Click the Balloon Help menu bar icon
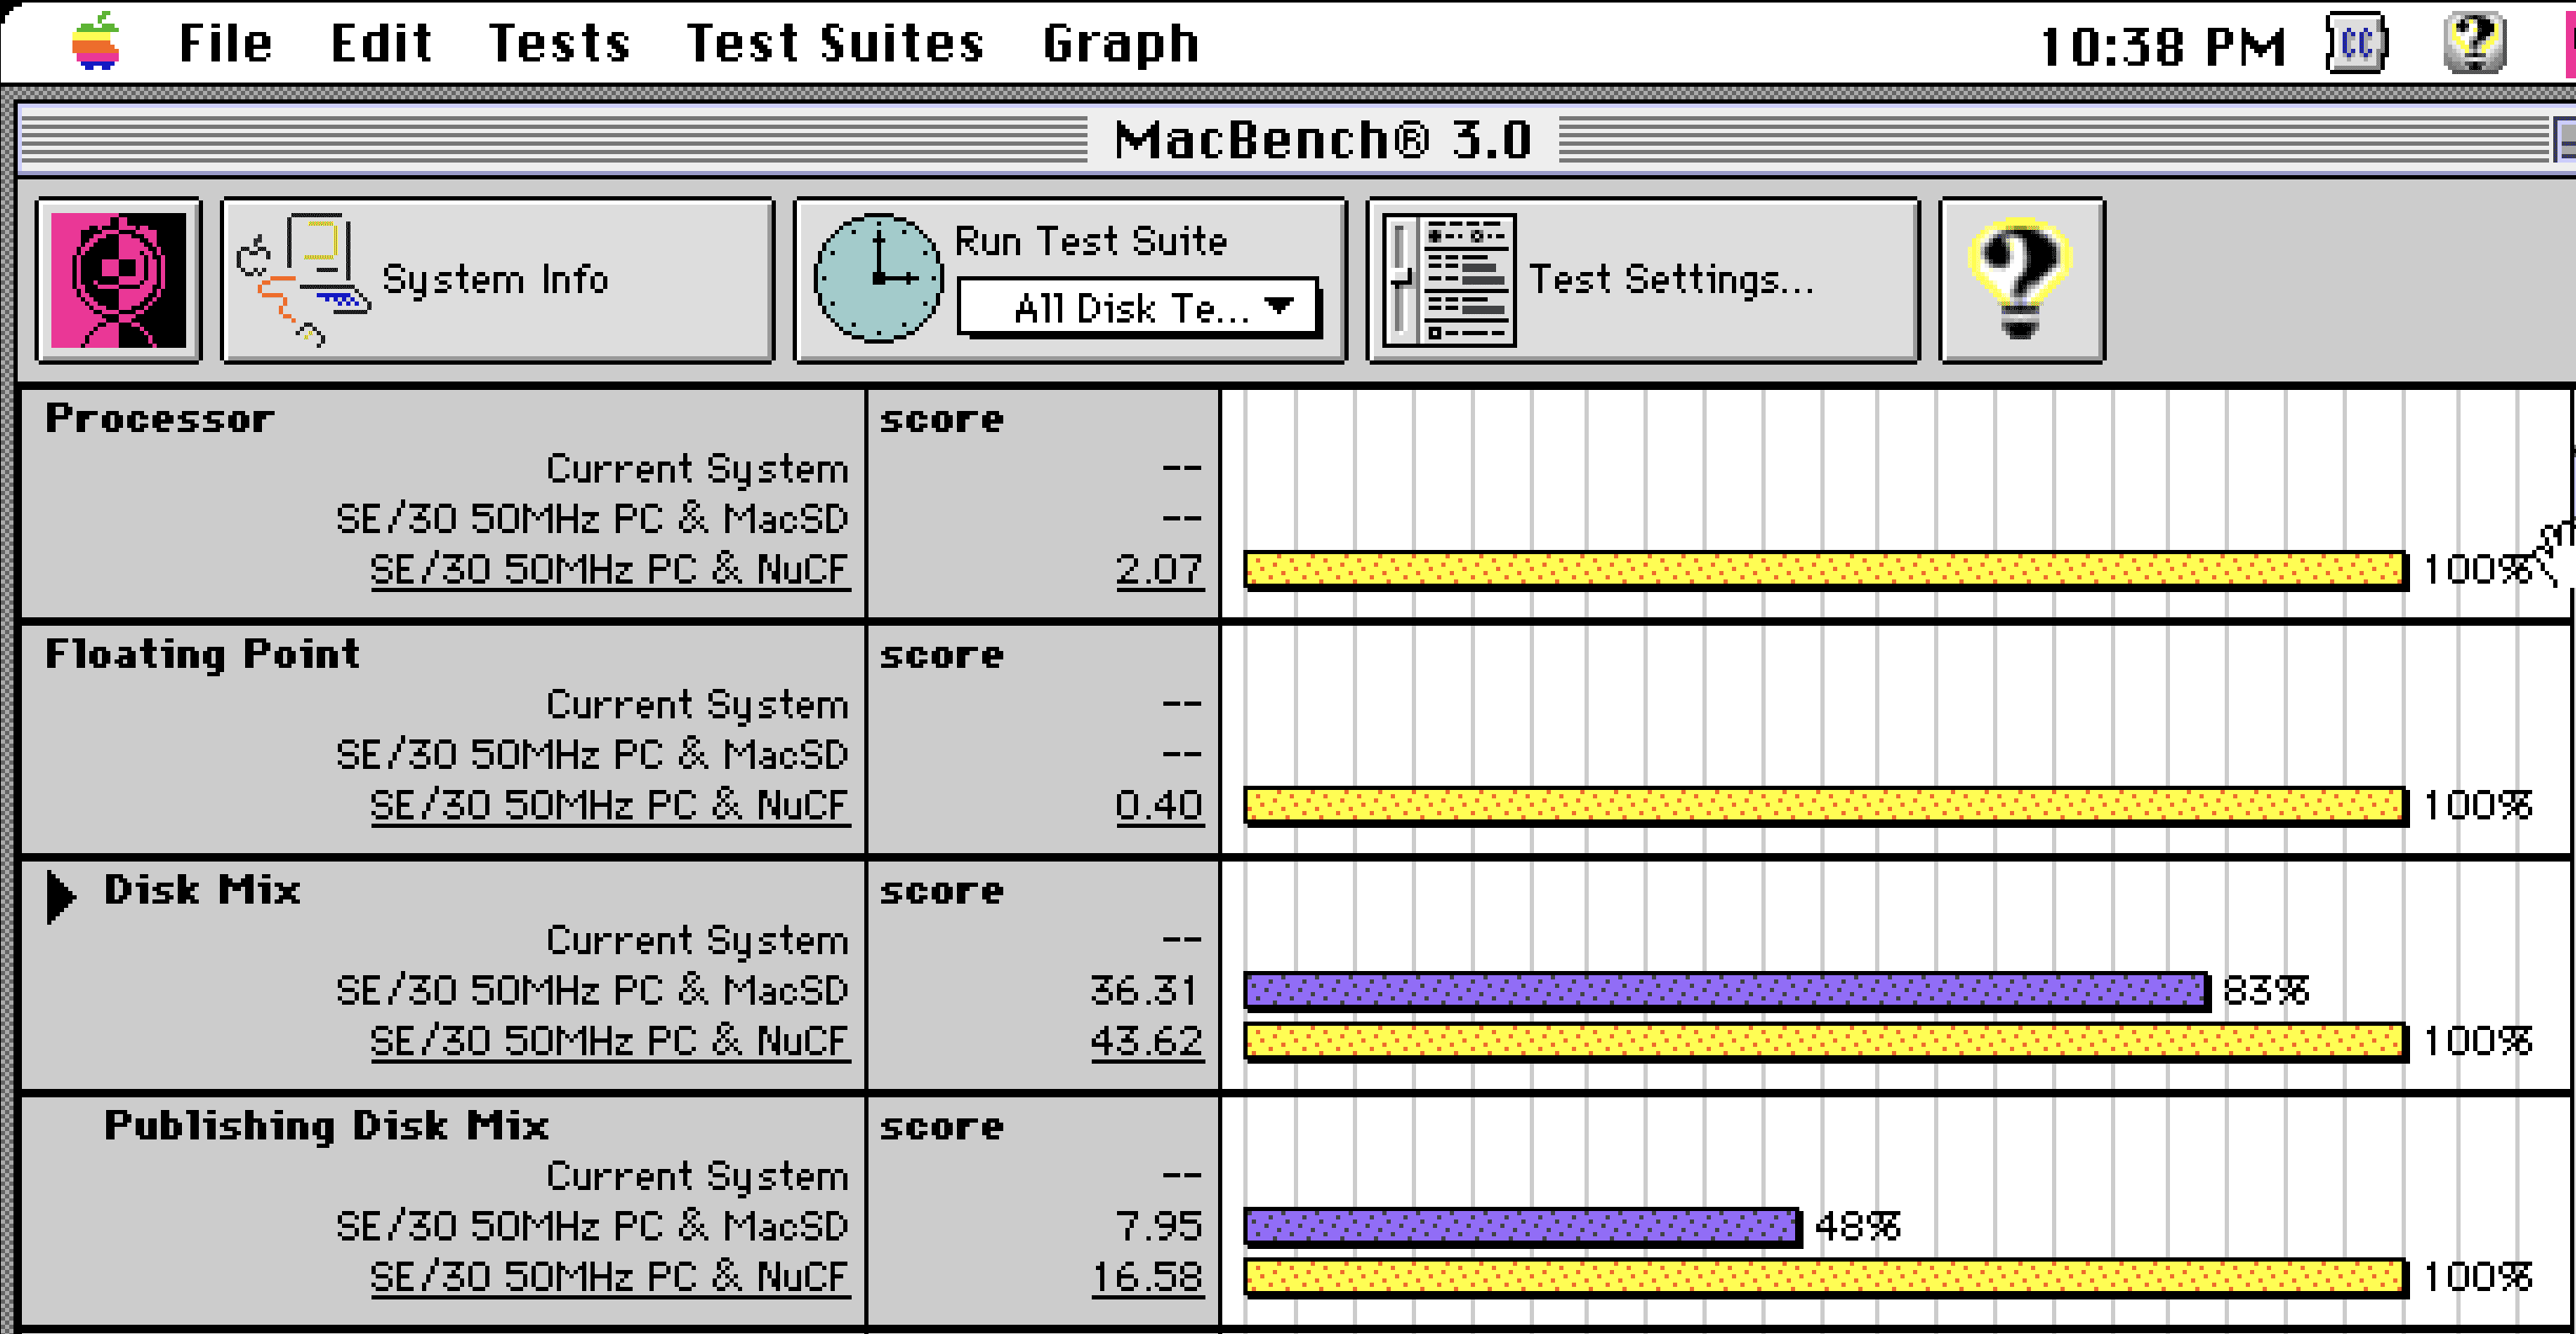The height and width of the screenshot is (1334, 2576). (2474, 43)
